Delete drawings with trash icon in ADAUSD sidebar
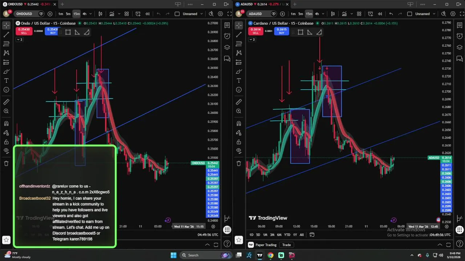The width and height of the screenshot is (465, 261). pyautogui.click(x=239, y=163)
